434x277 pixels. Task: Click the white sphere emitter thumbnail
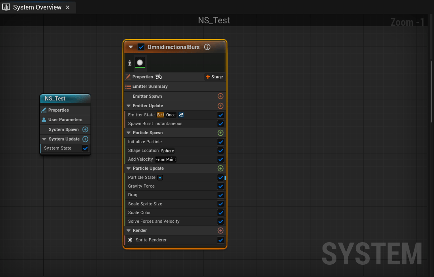click(x=140, y=63)
